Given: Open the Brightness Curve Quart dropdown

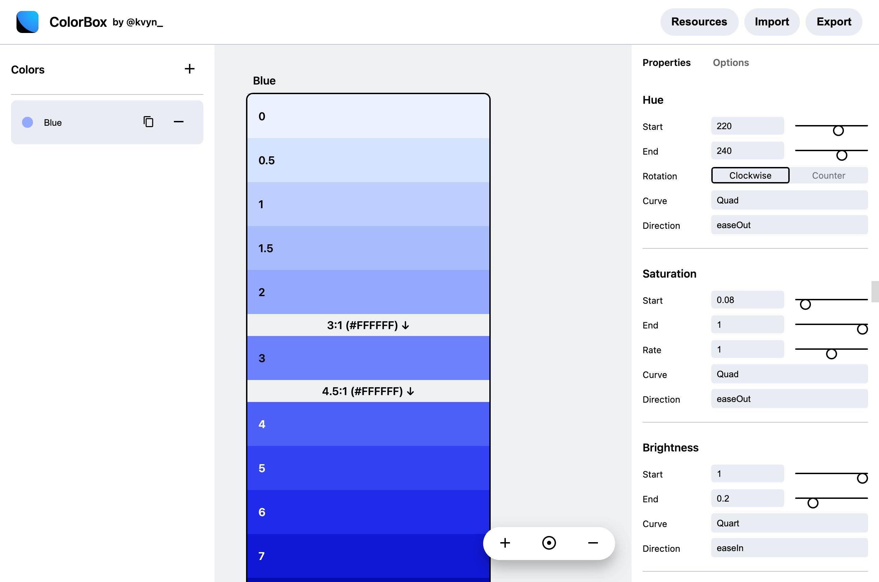Looking at the screenshot, I should [789, 523].
